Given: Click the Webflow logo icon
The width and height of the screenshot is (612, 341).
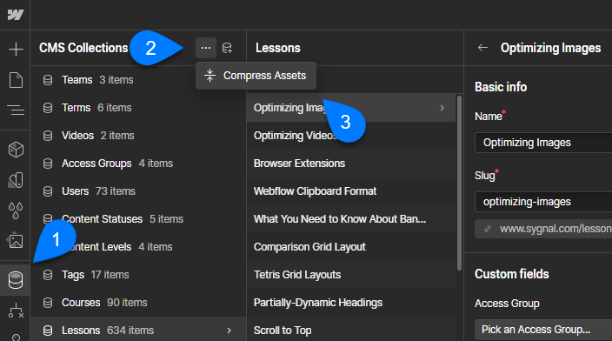Looking at the screenshot, I should tap(16, 15).
